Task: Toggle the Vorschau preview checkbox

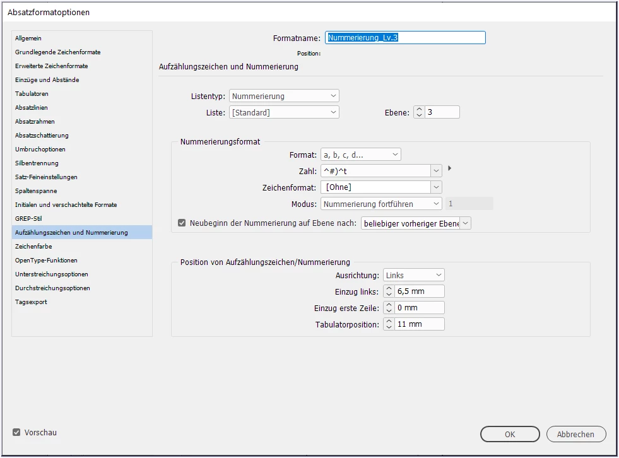Action: point(16,432)
